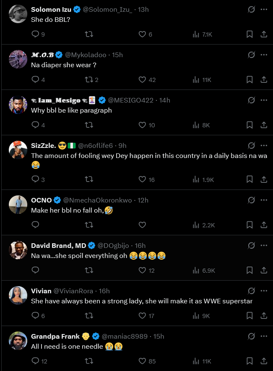This screenshot has width=273, height=371.
Task: Bookmark OCNO's tweet
Action: (250, 225)
